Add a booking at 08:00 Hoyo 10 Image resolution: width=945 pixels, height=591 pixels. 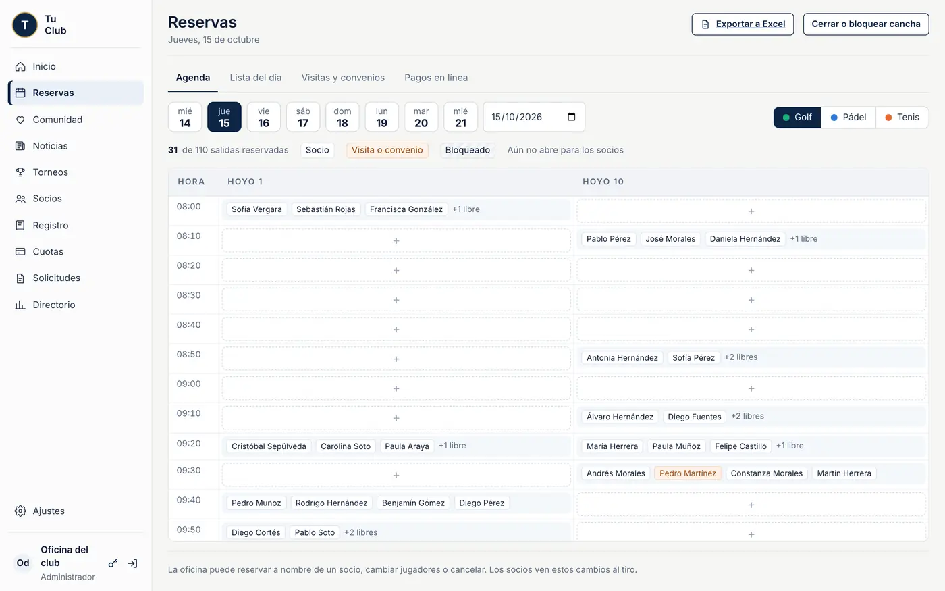751,211
